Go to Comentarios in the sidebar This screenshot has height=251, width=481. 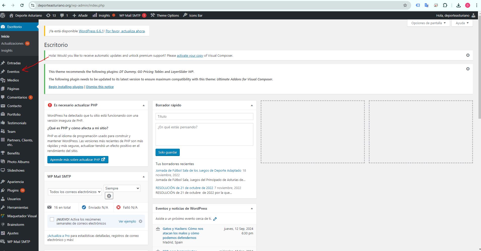(x=17, y=97)
